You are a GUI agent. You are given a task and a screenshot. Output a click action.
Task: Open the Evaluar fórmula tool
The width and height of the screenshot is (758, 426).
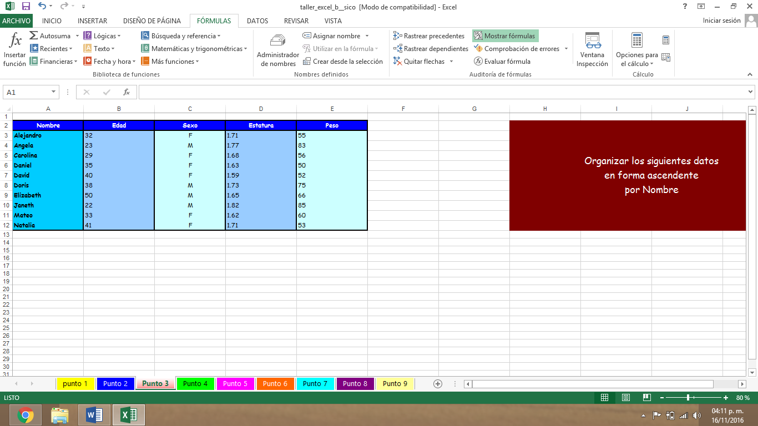(506, 61)
